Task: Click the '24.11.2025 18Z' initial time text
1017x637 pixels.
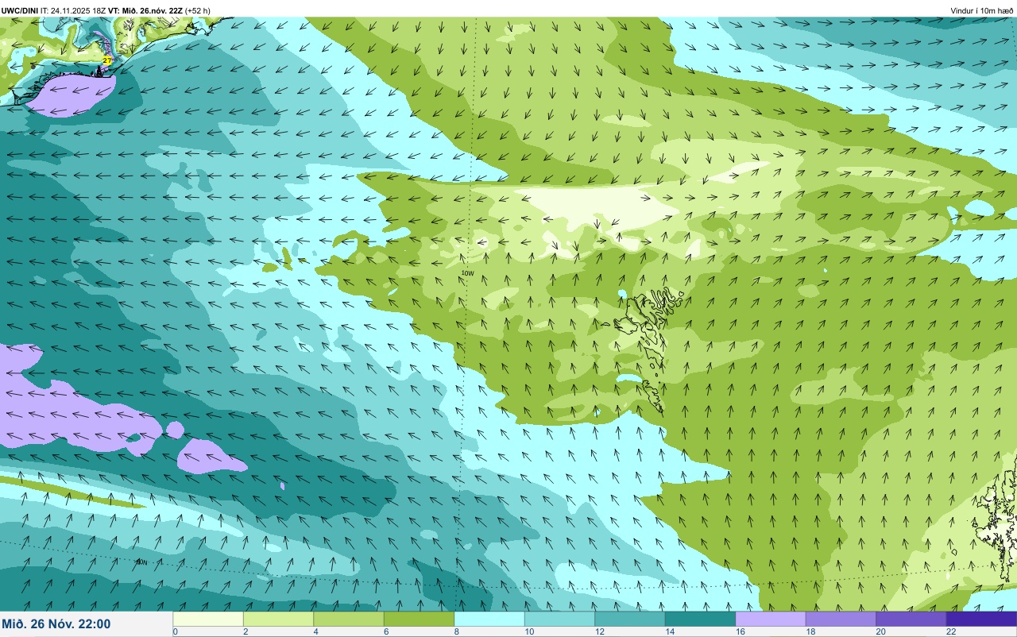Action: tap(79, 10)
